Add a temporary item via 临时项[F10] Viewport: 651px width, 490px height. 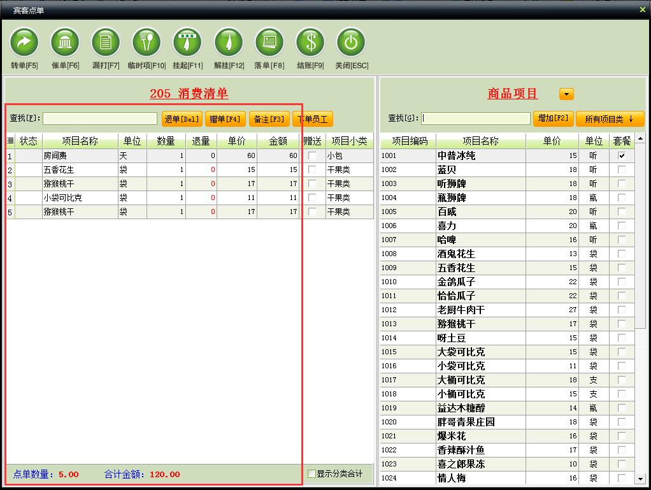coord(146,42)
